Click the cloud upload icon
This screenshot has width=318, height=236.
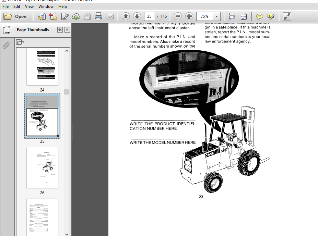point(76,16)
